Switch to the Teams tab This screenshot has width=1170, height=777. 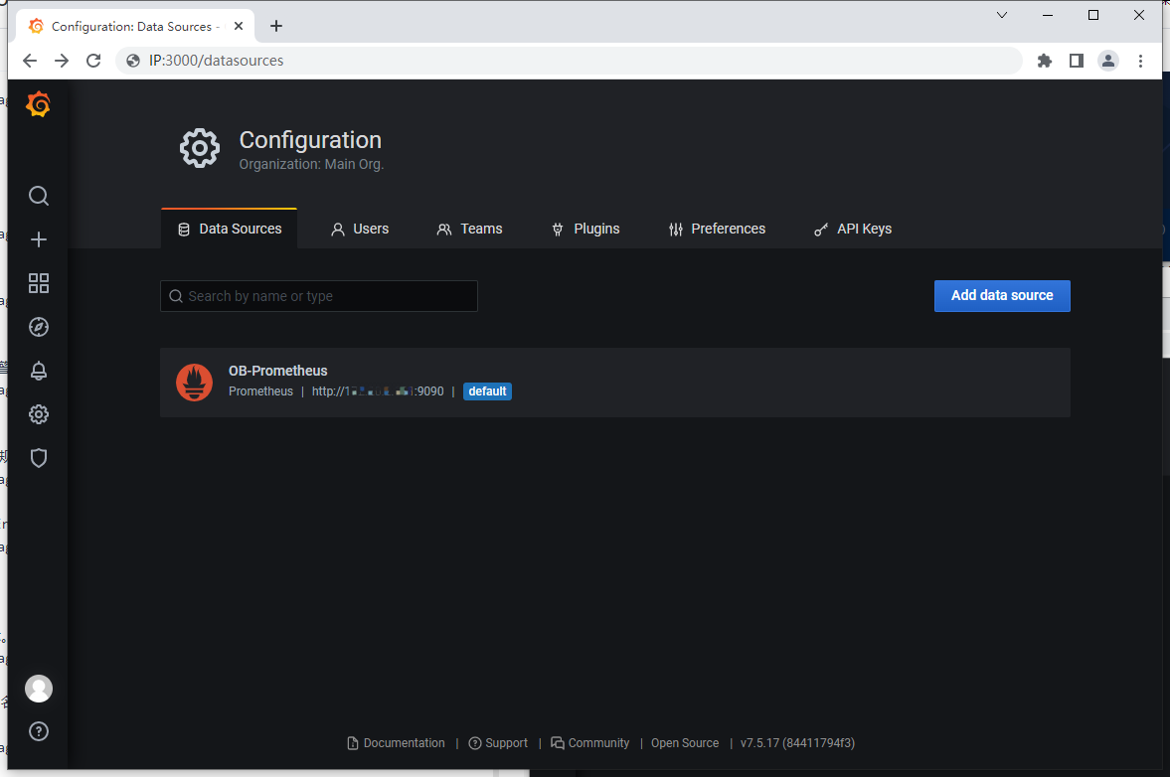(469, 229)
